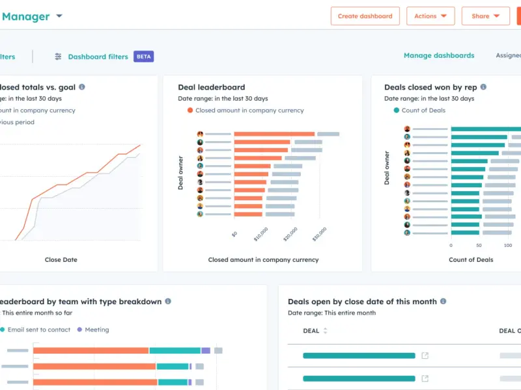This screenshot has width=521, height=390.
Task: Click info icon beside leaderboard by team breakdown
Action: click(168, 302)
